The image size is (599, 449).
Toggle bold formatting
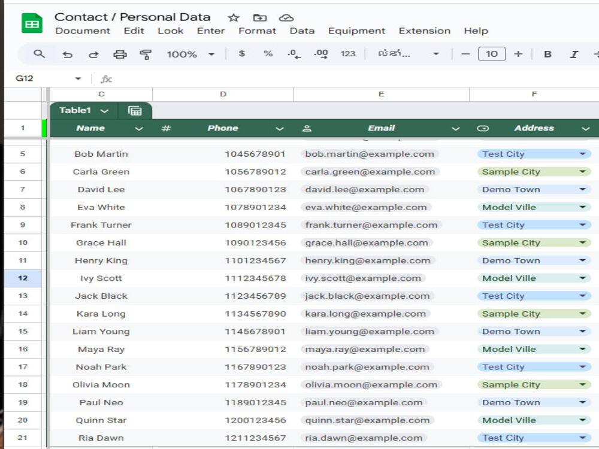click(x=547, y=54)
